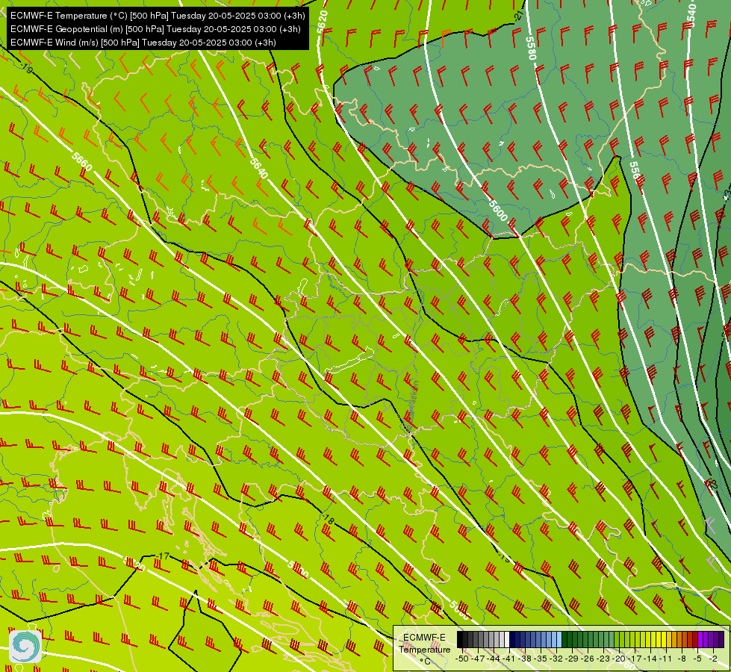
Task: Select the ECMWF-E Wind title line
Action: 143,43
